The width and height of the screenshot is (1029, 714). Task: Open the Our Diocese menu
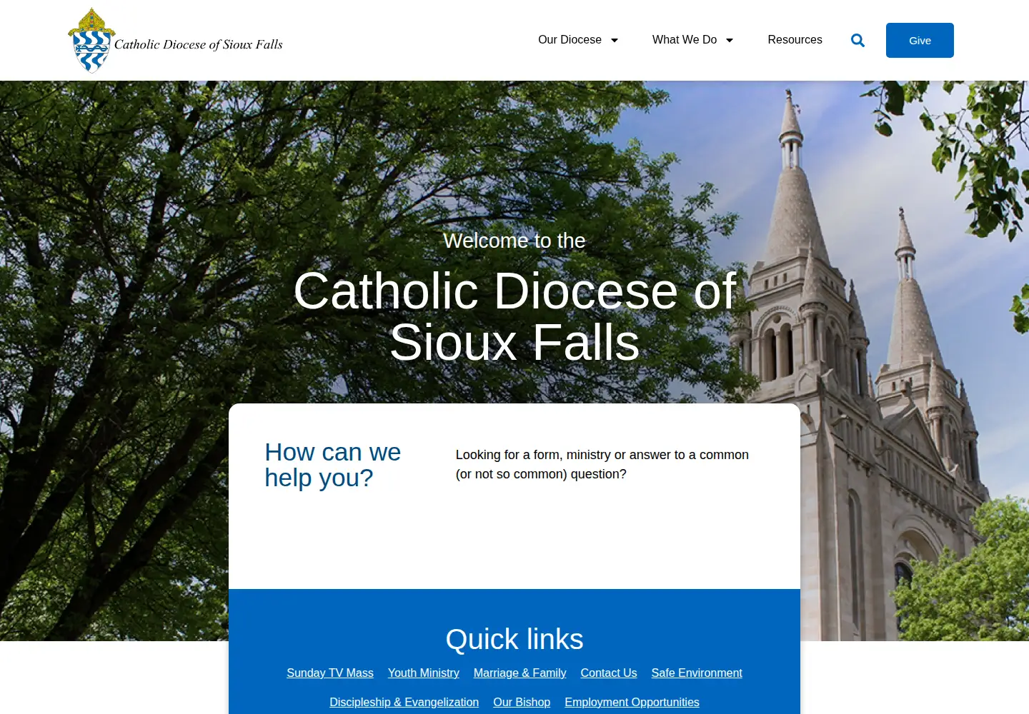coord(570,40)
